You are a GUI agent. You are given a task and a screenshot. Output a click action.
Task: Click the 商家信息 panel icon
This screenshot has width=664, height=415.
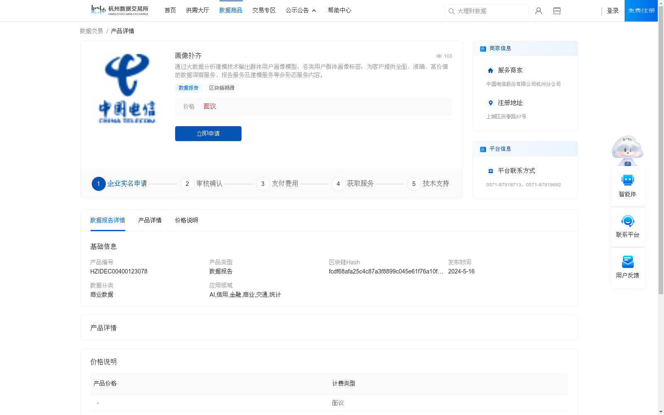483,49
